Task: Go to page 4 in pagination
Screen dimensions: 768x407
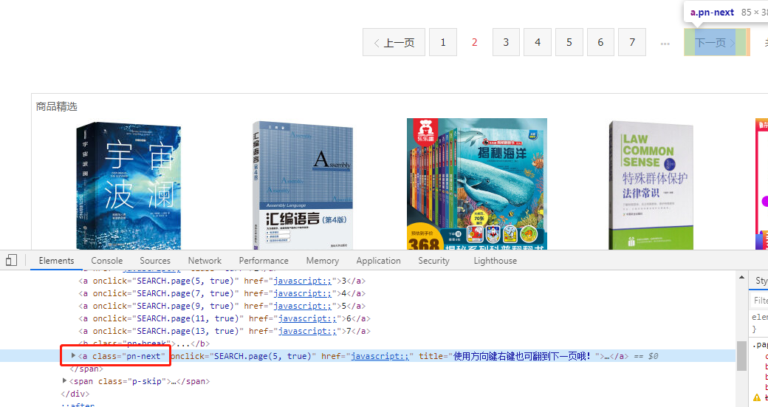Action: 538,42
